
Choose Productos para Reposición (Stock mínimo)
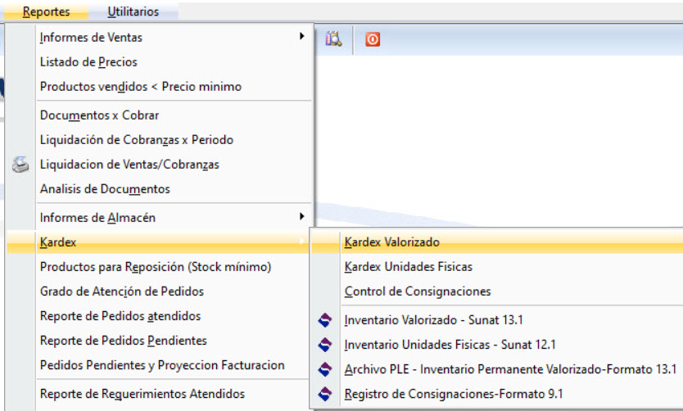tap(160, 266)
